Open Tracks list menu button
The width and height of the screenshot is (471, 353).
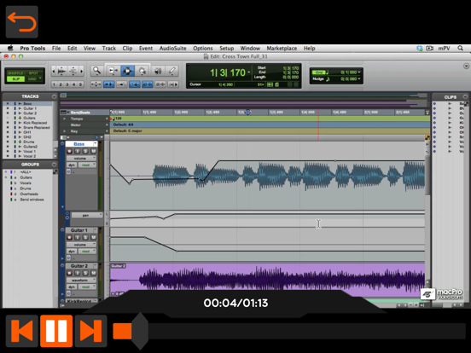[x=54, y=96]
